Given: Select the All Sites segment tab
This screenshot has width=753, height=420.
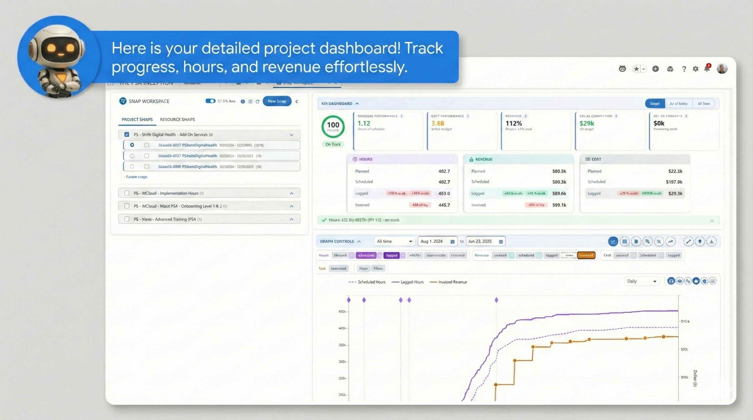Looking at the screenshot, I should click(704, 103).
